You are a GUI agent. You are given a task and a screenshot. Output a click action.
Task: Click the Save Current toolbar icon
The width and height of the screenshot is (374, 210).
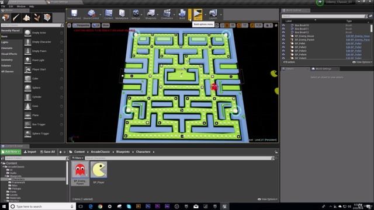(74, 14)
